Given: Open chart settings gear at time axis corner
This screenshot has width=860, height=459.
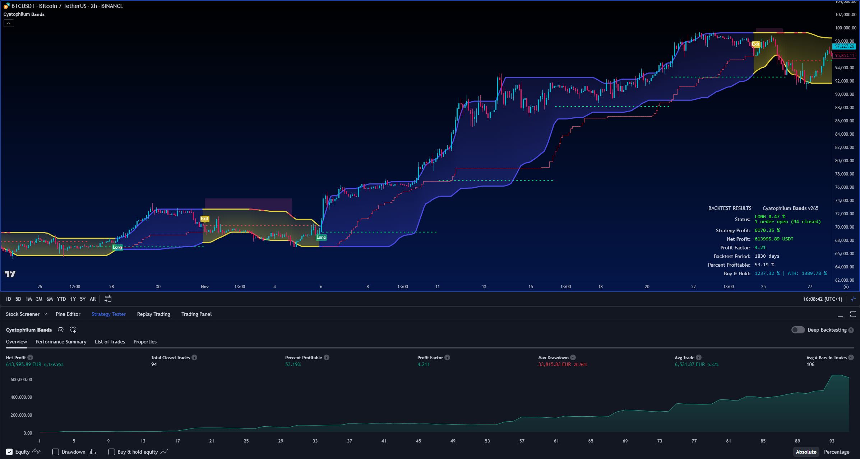Looking at the screenshot, I should (x=846, y=287).
